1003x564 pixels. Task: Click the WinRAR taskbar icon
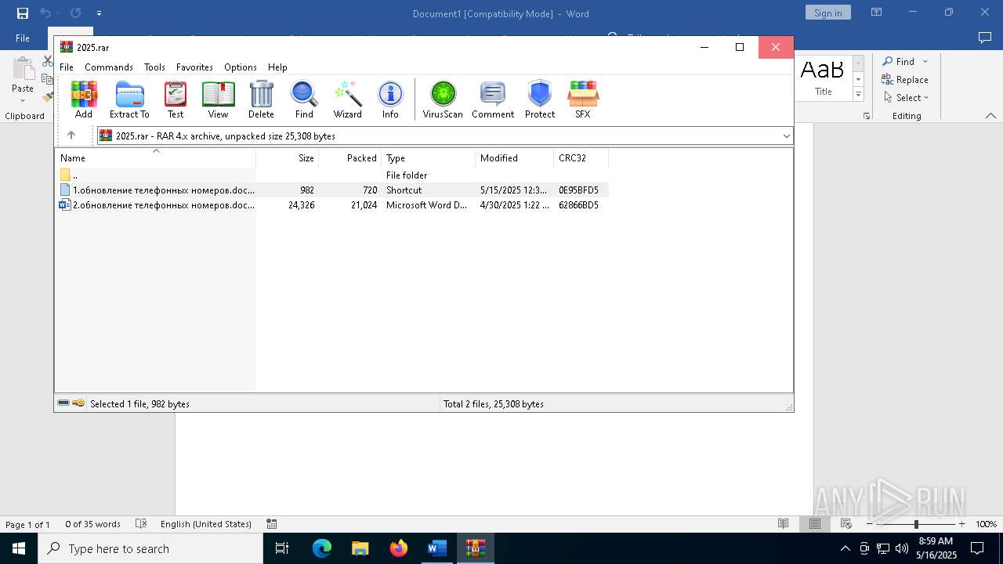tap(476, 548)
